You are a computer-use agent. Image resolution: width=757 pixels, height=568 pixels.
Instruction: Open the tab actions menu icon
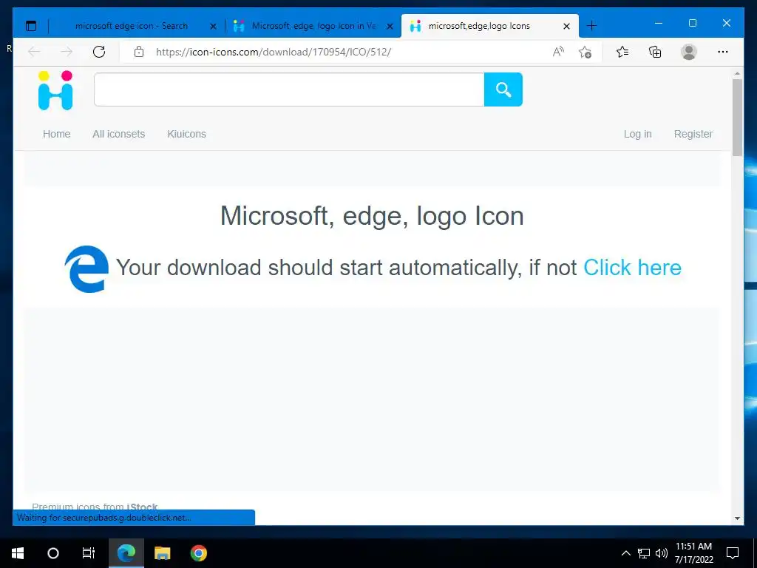pos(31,26)
